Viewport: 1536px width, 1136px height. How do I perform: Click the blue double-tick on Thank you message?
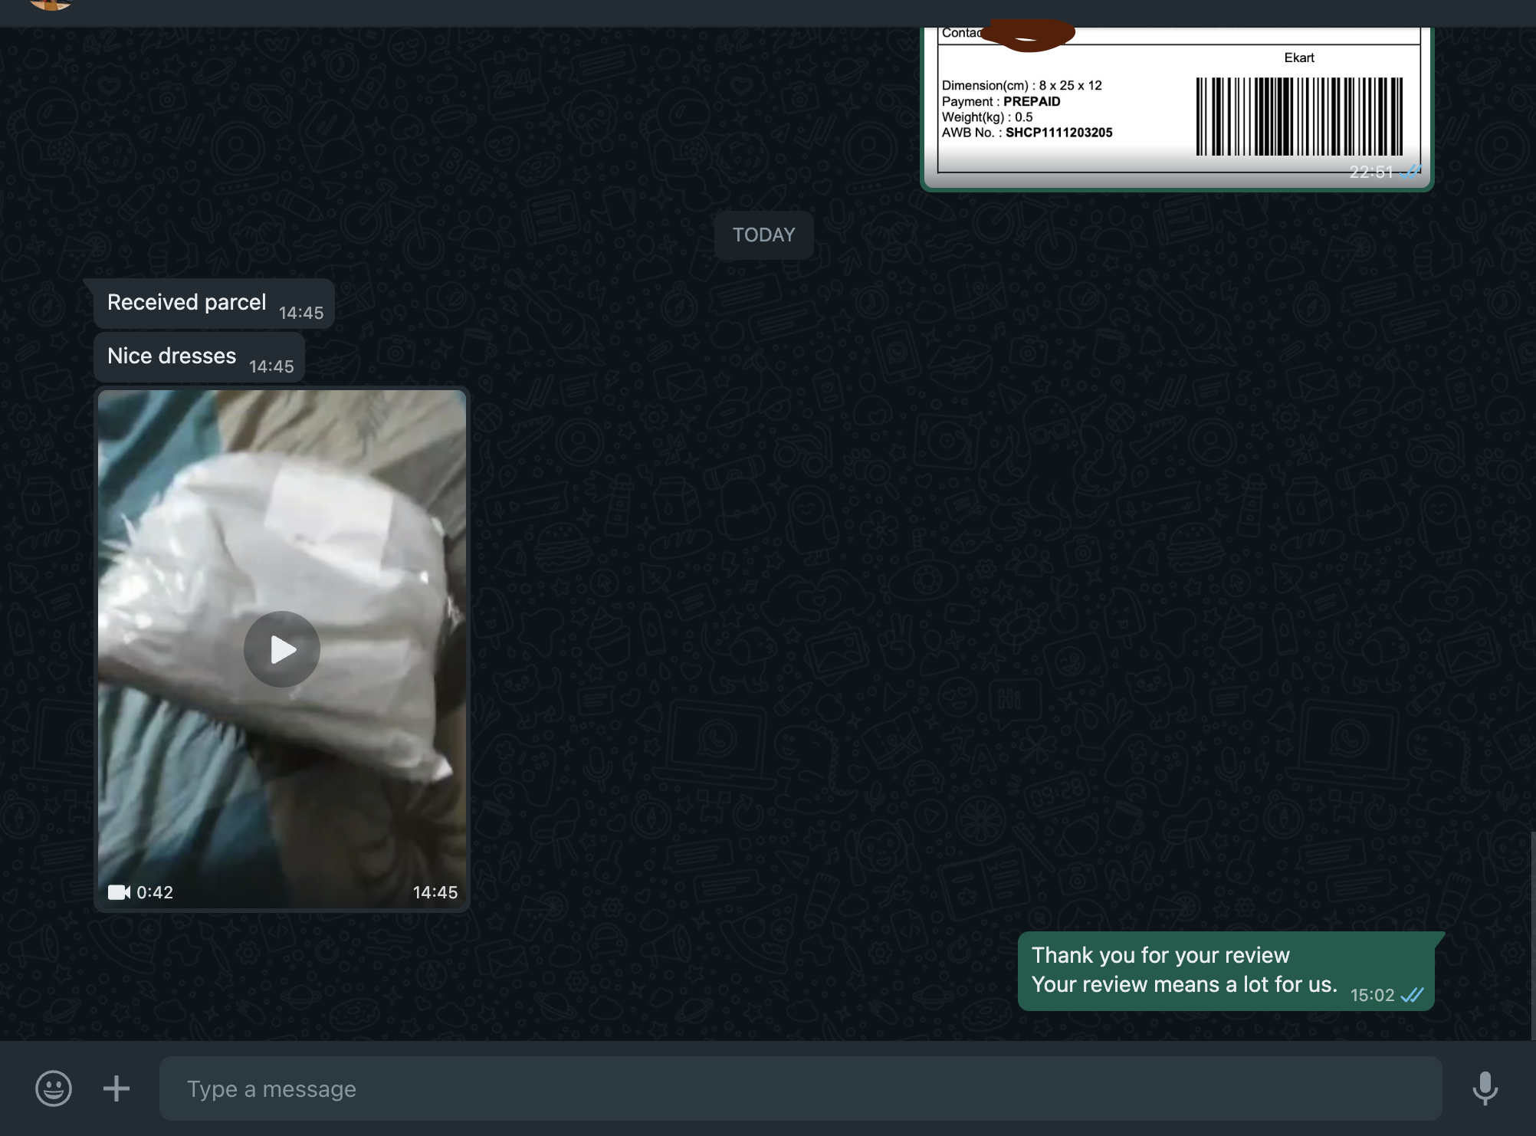(1412, 995)
